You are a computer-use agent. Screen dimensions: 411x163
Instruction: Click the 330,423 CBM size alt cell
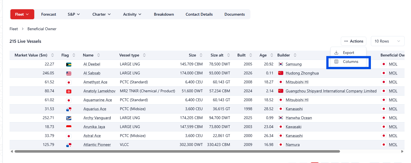tap(218, 145)
